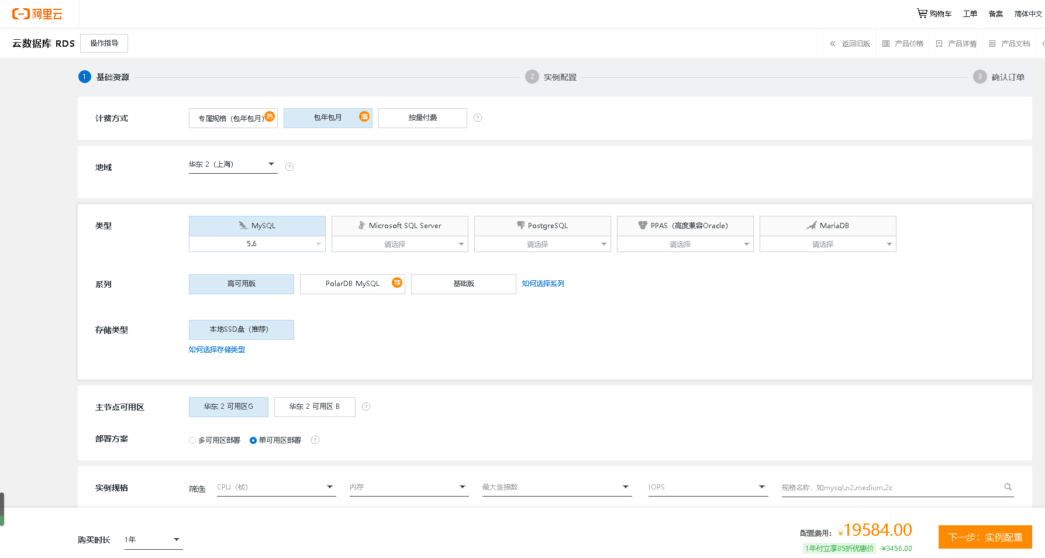Click the search icon in spec name field

(x=1008, y=487)
